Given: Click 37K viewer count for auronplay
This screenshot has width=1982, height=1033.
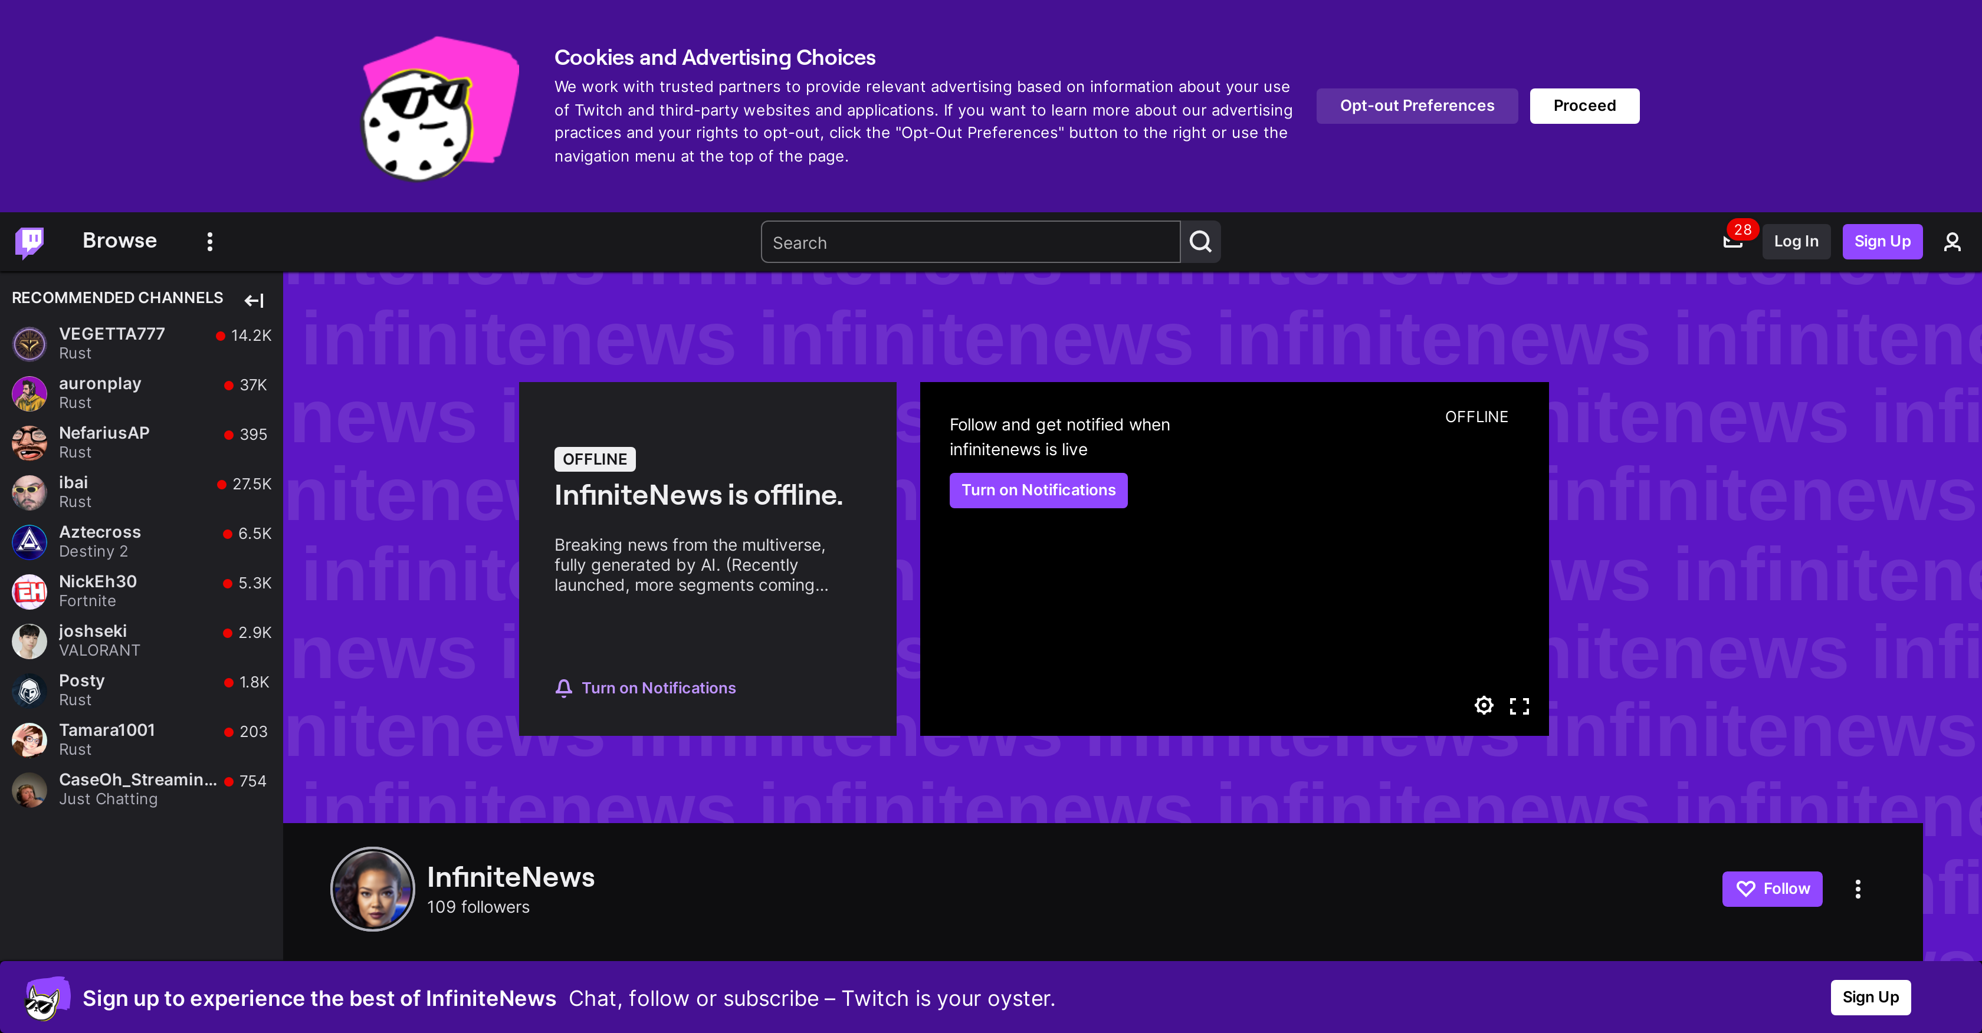Looking at the screenshot, I should pos(252,384).
